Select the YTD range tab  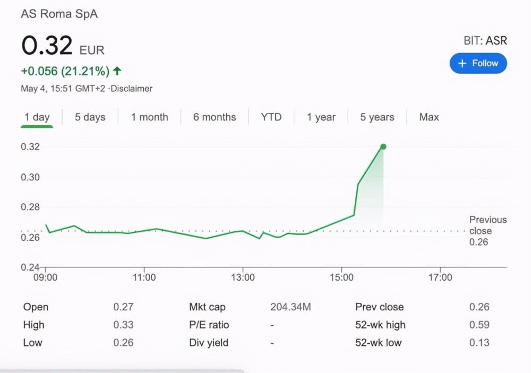tap(271, 117)
